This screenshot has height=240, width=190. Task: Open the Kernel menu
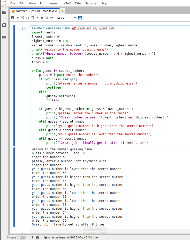(x=54, y=3)
